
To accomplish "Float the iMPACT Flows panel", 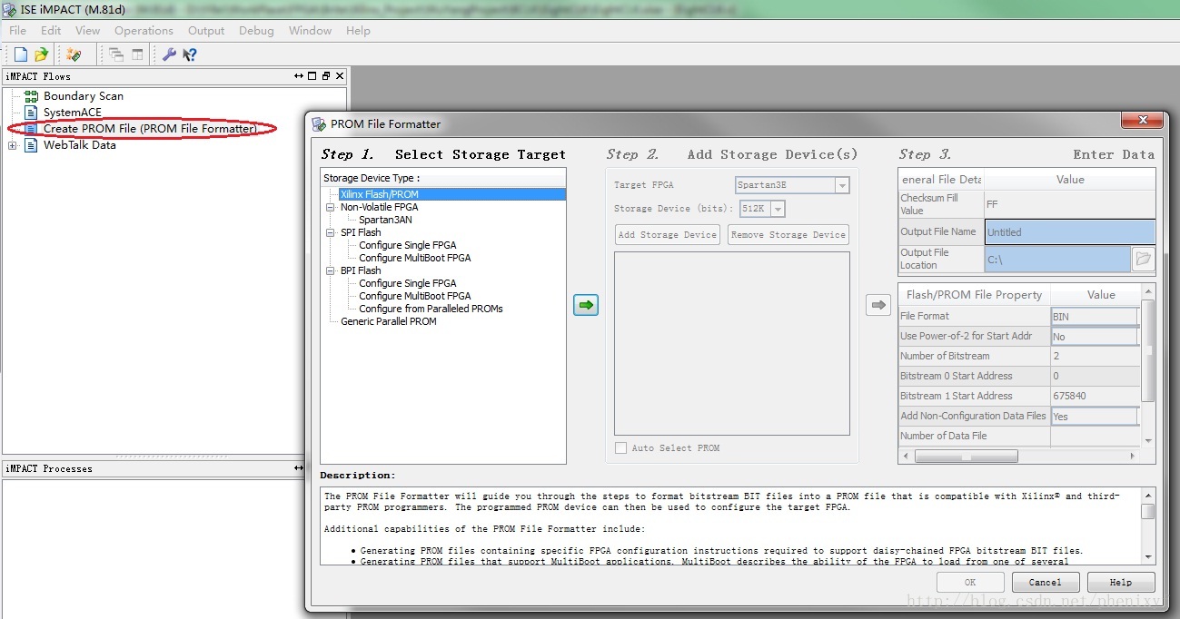I will [x=326, y=76].
